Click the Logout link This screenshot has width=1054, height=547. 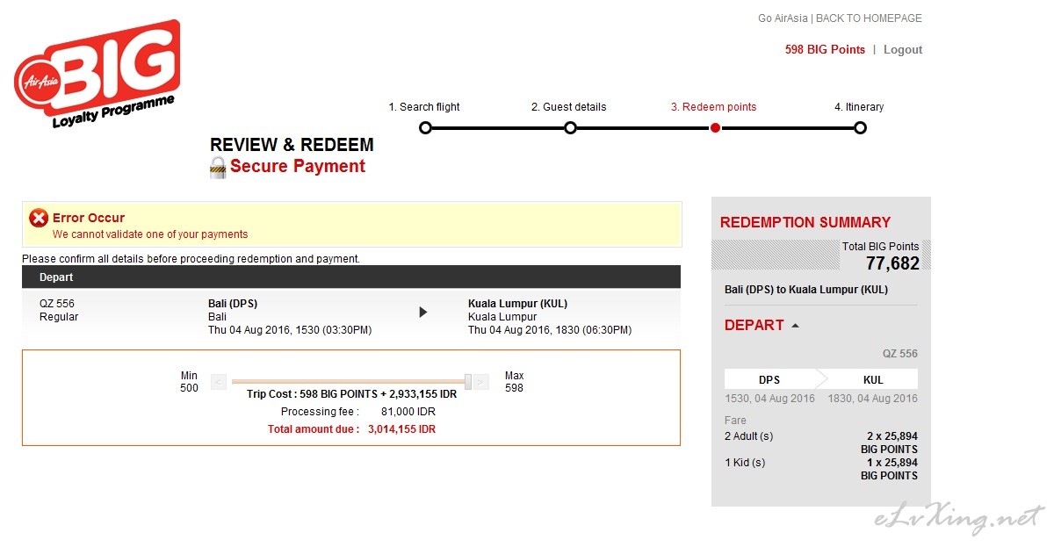pyautogui.click(x=903, y=50)
